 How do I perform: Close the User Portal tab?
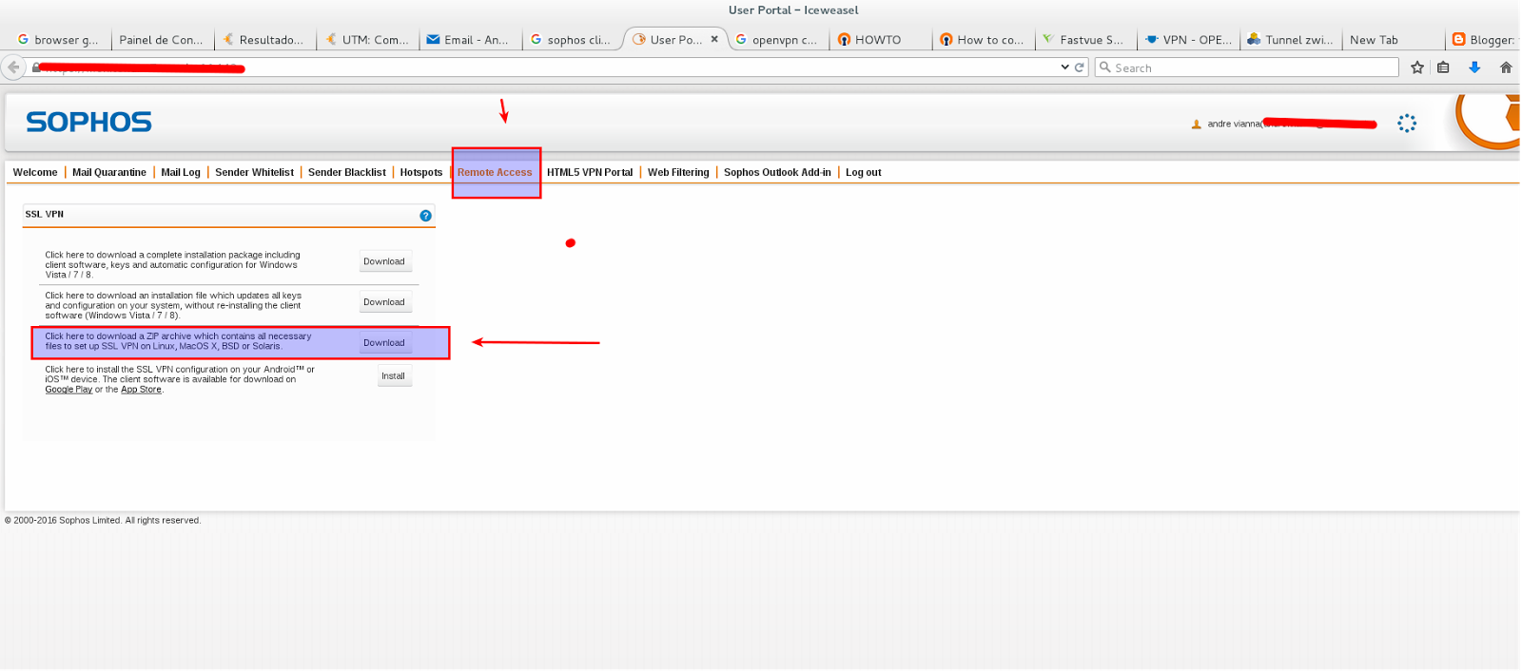point(714,39)
